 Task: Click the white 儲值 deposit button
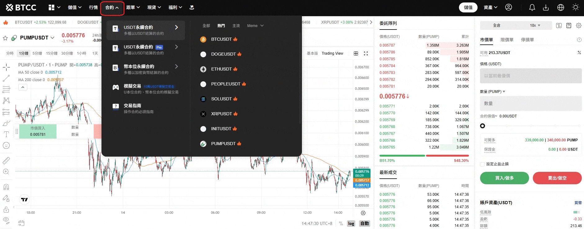(468, 7)
